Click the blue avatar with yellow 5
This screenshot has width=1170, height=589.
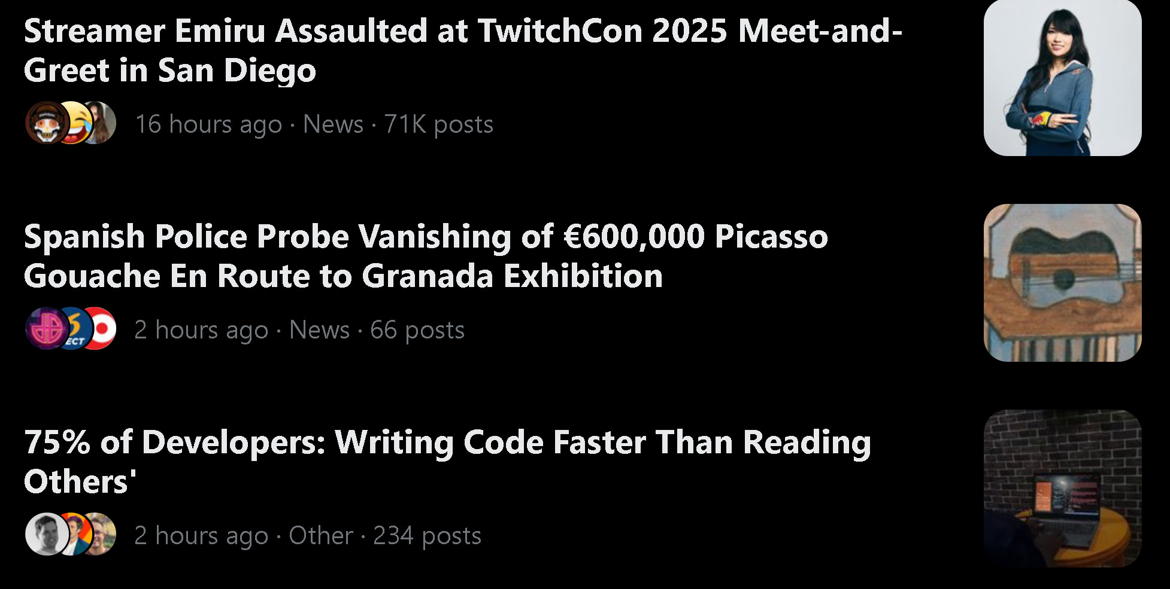point(75,329)
